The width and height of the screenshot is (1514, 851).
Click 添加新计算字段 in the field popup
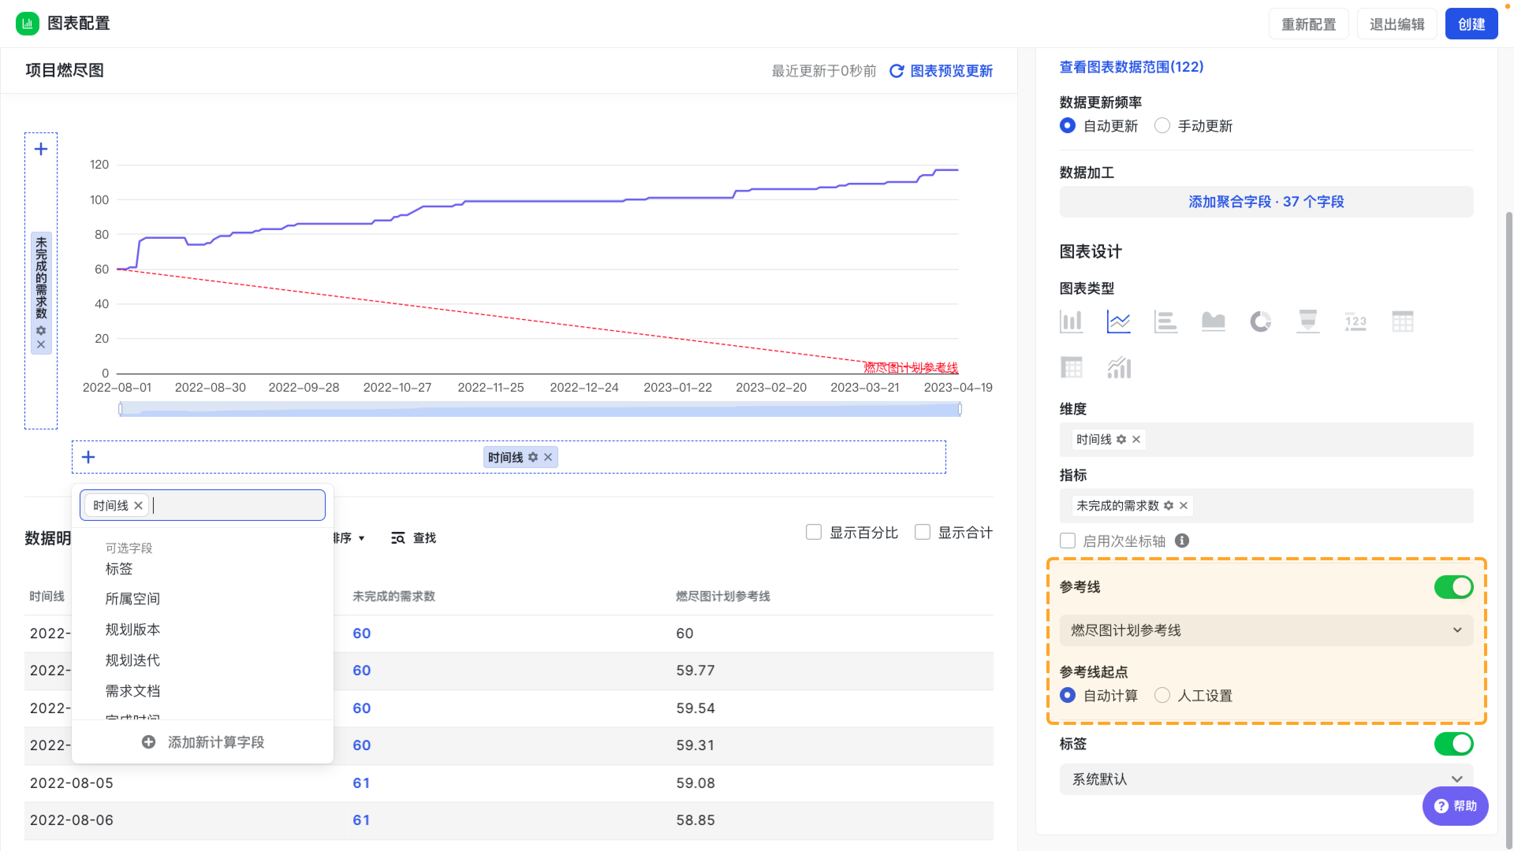pos(203,742)
